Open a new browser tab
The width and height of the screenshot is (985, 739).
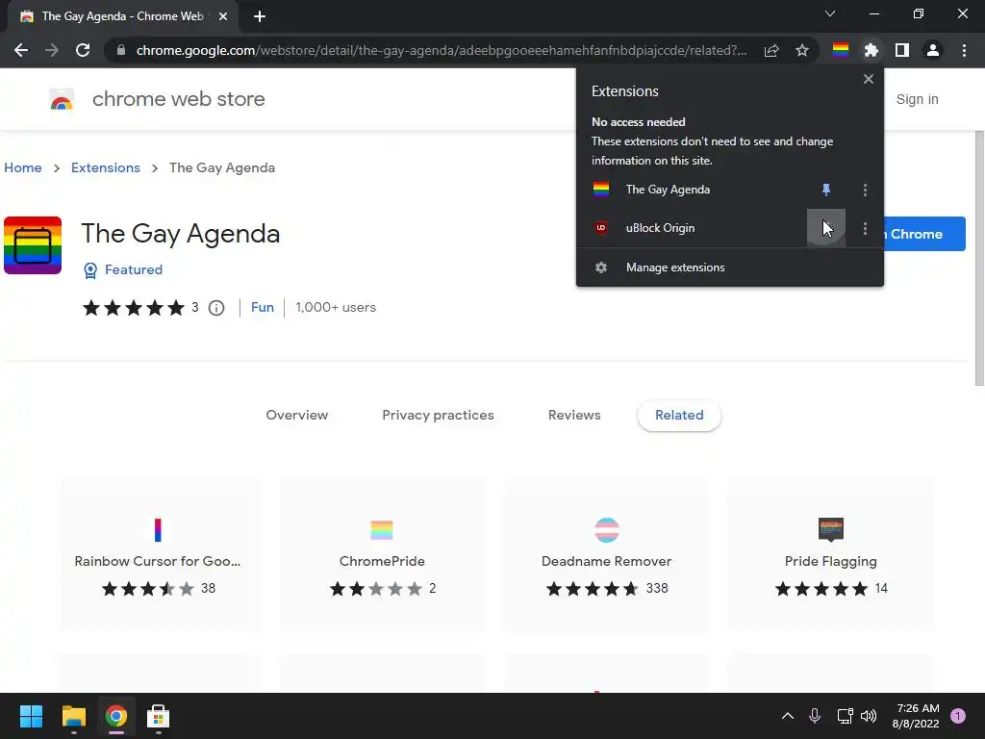tap(260, 16)
